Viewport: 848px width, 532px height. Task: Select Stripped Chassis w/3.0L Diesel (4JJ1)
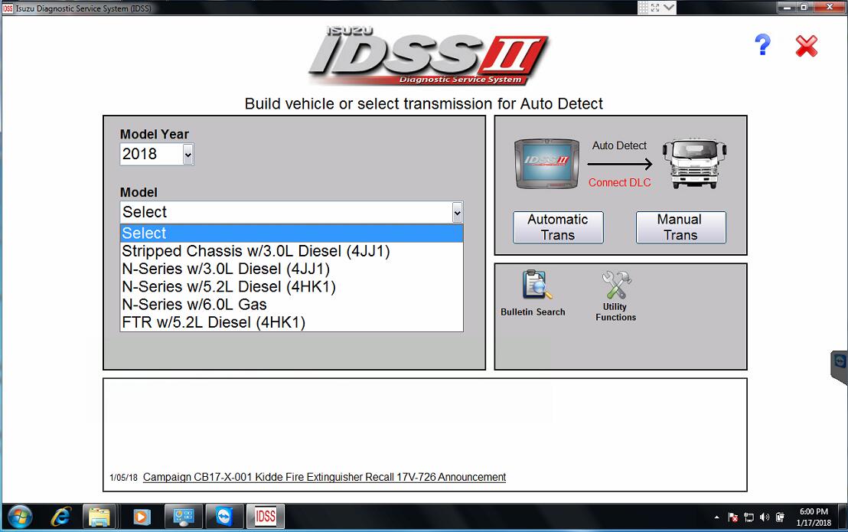pos(292,251)
